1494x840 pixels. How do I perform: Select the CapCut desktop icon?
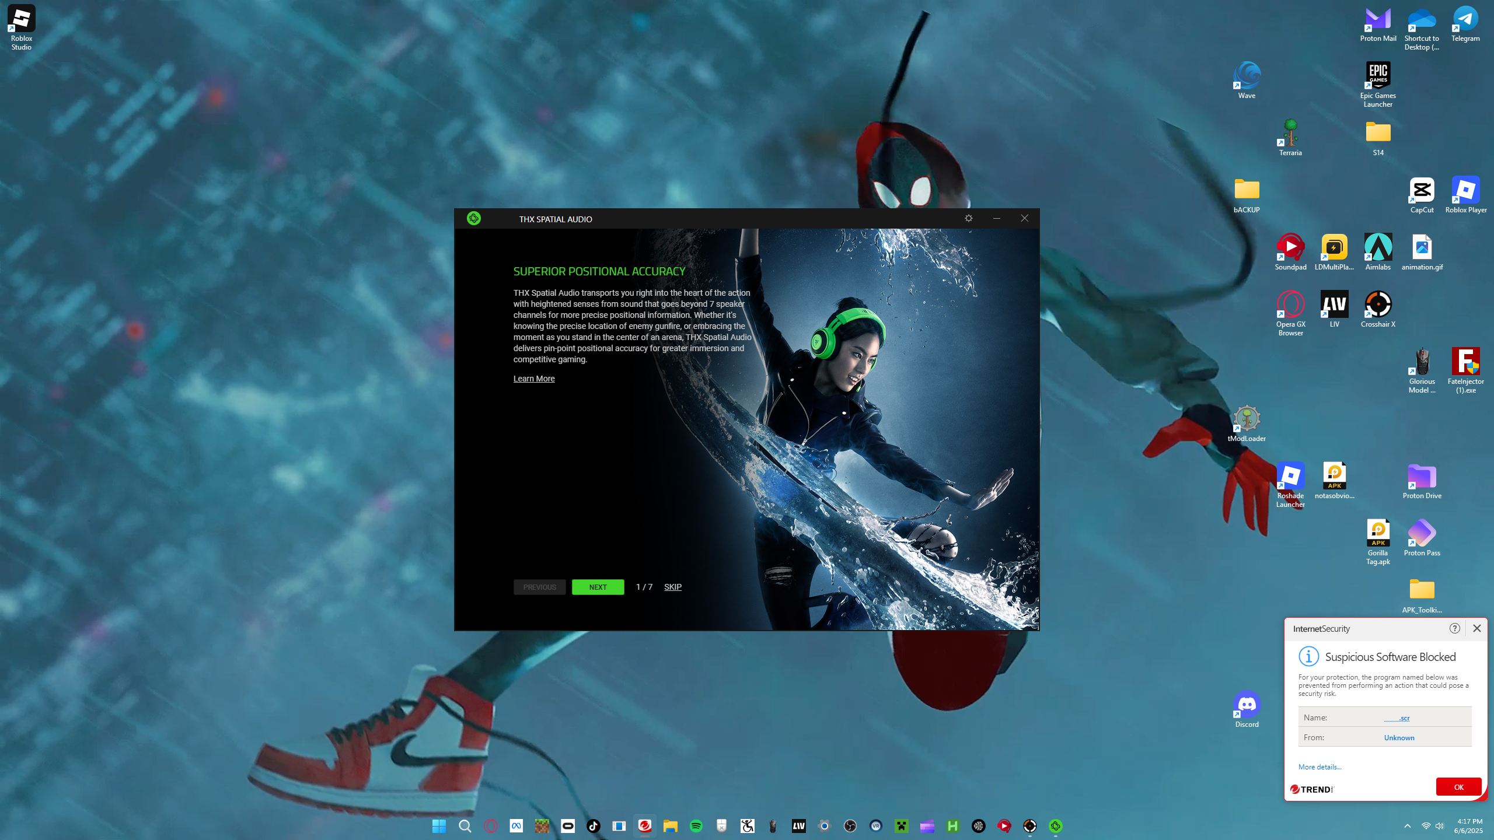[x=1422, y=195]
